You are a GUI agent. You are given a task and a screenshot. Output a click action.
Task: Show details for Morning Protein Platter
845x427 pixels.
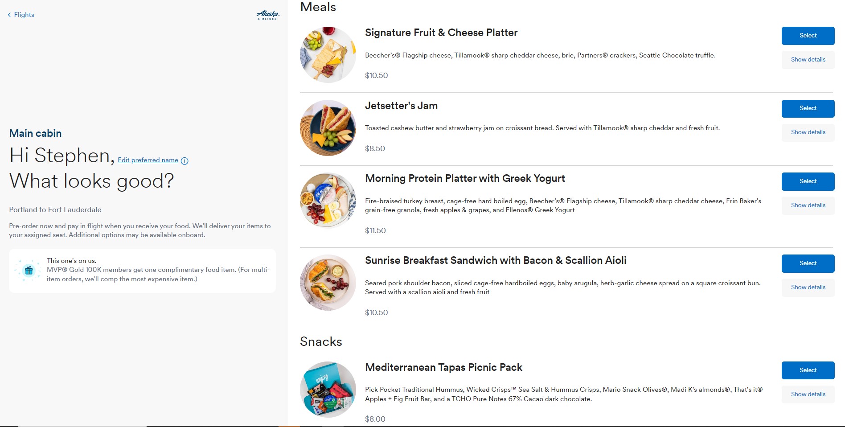(808, 205)
